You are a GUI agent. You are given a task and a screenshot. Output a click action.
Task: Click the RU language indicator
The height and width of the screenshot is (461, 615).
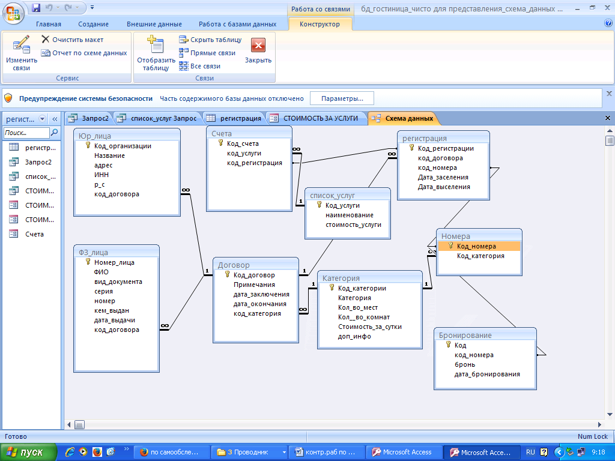pyautogui.click(x=530, y=453)
